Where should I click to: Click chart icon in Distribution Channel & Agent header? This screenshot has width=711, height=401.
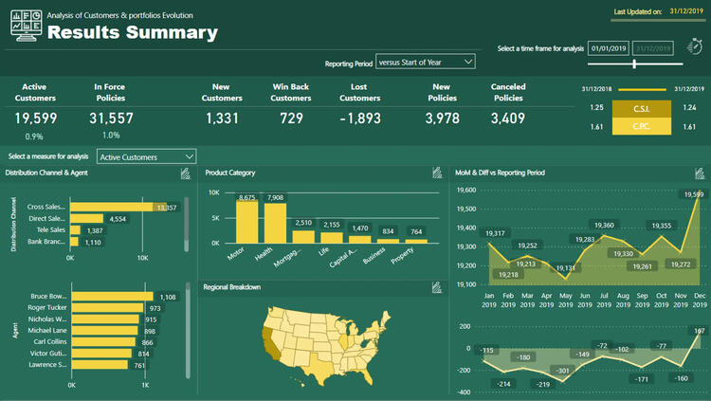tap(185, 173)
